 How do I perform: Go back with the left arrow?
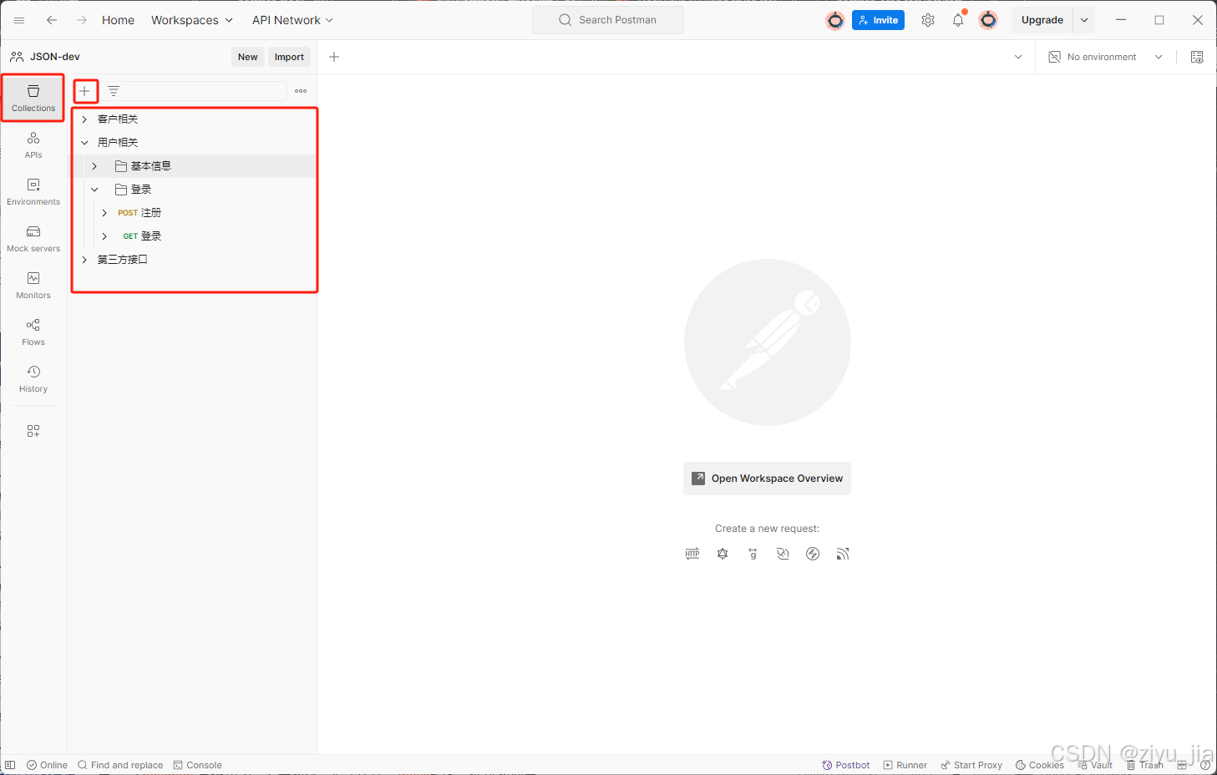tap(52, 20)
